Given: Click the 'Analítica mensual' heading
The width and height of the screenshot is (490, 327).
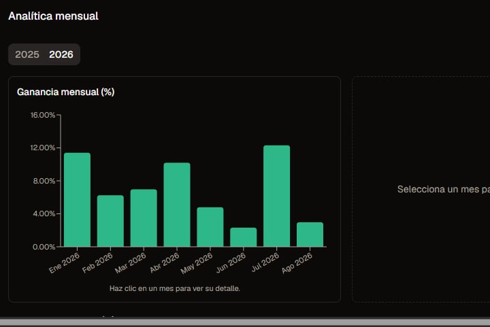Looking at the screenshot, I should (53, 16).
